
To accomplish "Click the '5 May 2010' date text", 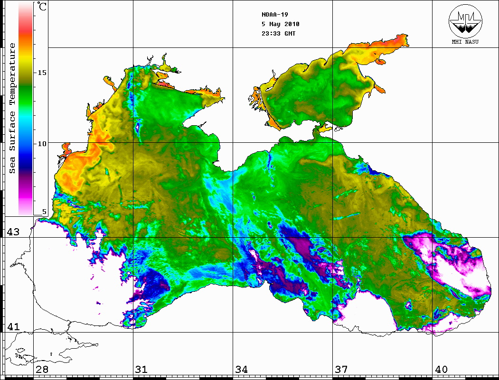I will coord(281,24).
